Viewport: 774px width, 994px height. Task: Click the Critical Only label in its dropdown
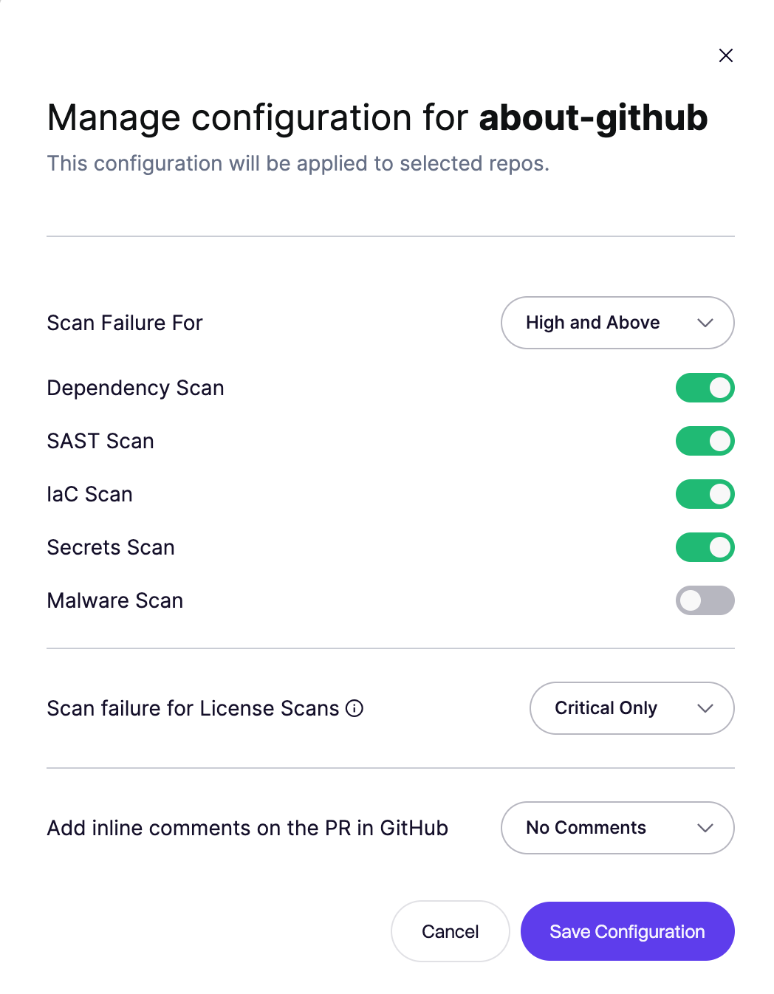pos(606,708)
